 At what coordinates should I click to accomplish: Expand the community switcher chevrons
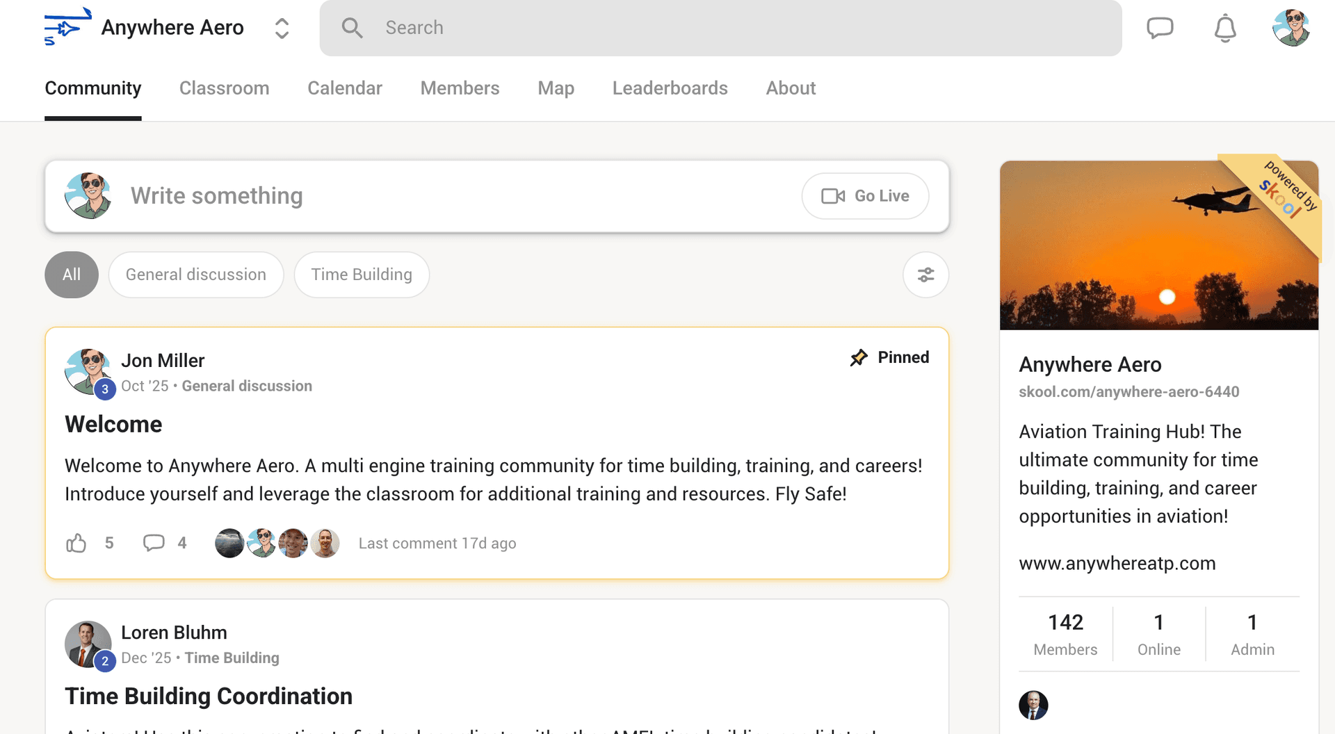point(282,28)
